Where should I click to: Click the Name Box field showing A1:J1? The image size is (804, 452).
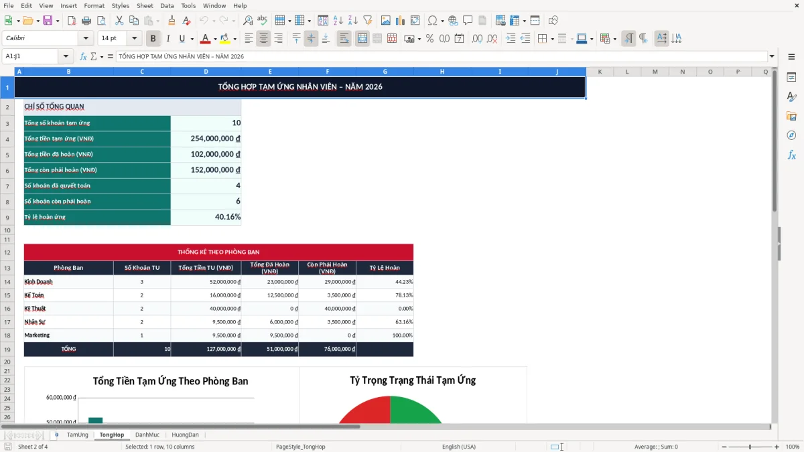coord(31,56)
